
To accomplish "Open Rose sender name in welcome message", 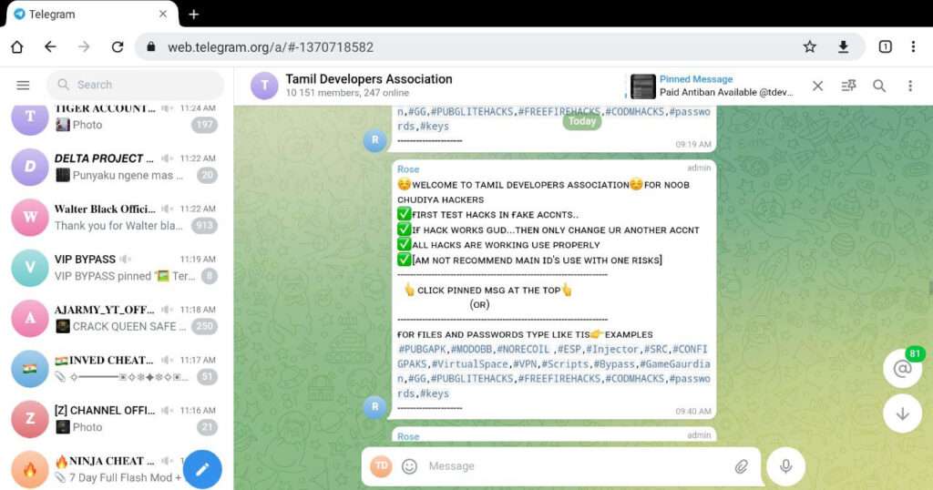I will (408, 168).
